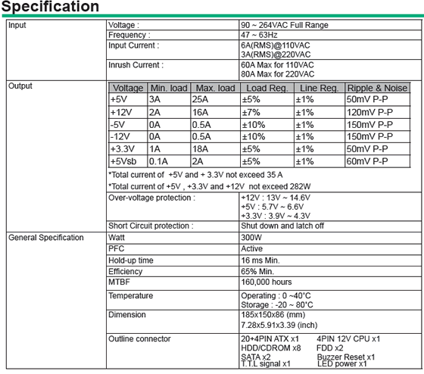This screenshot has width=424, height=374.
Task: Click the Inrush Current label
Action: click(x=136, y=65)
